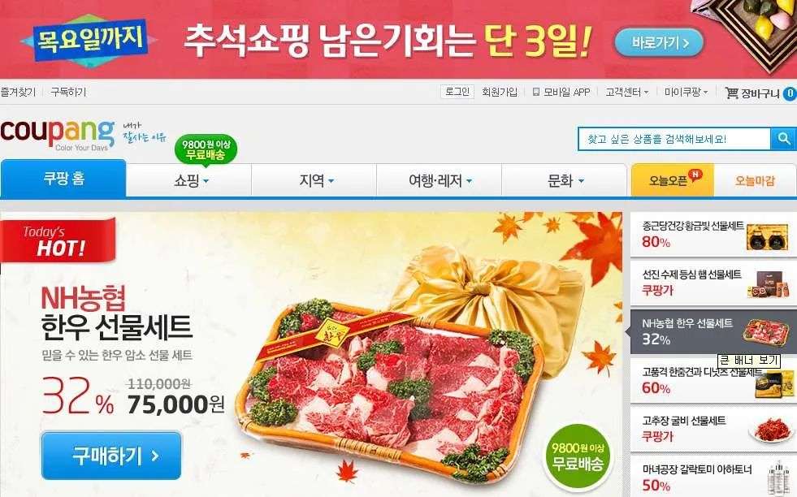Open the 고객센터 dropdown
This screenshot has height=497, width=797.
point(626,92)
